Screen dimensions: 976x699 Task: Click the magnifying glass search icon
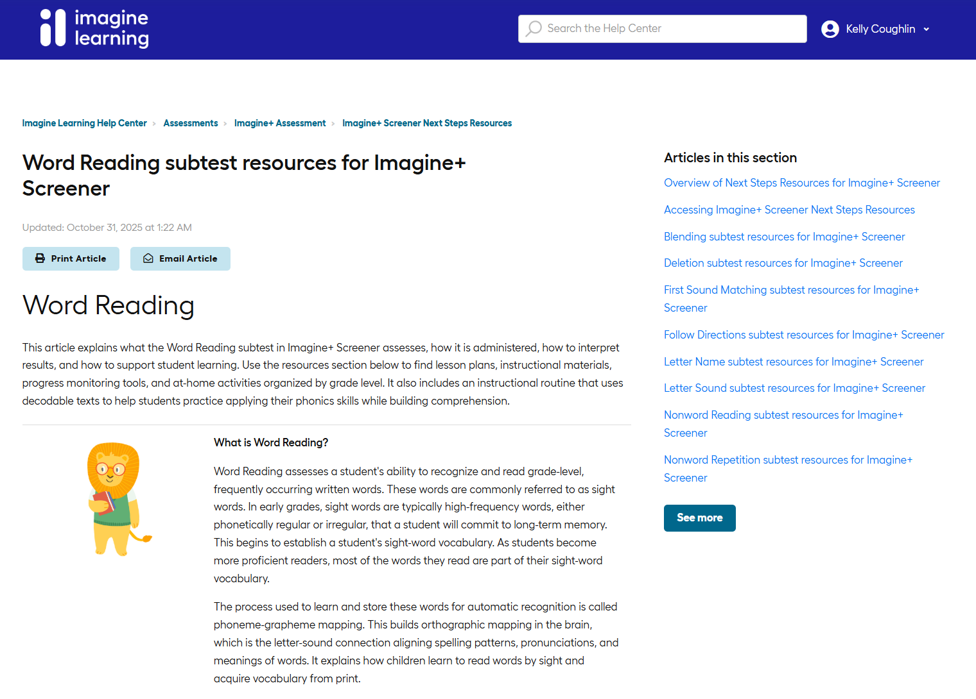click(534, 28)
